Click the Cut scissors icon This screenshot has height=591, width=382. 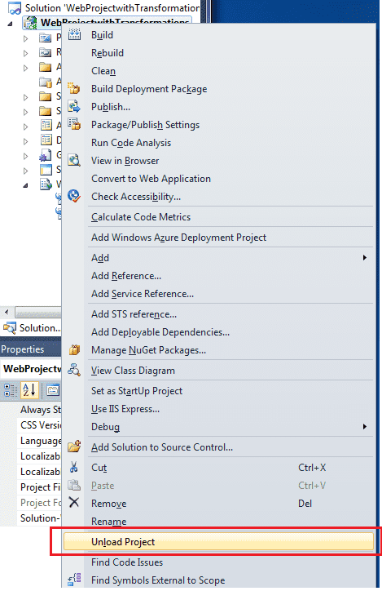pos(74,468)
